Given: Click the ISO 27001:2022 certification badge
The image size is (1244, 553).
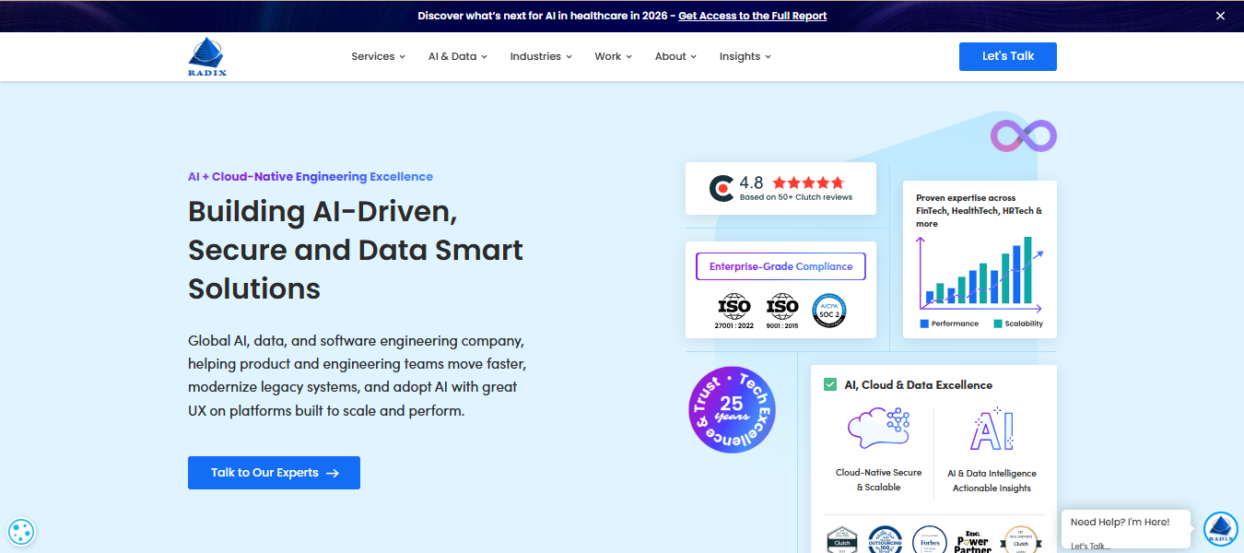Looking at the screenshot, I should coord(734,311).
